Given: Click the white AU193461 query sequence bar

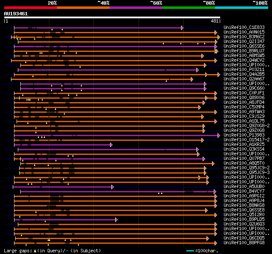Looking at the screenshot, I should [112, 17].
